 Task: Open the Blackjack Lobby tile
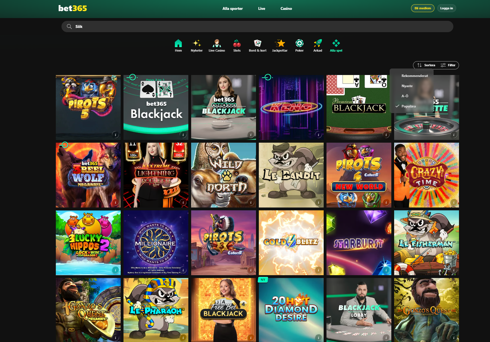pyautogui.click(x=359, y=310)
